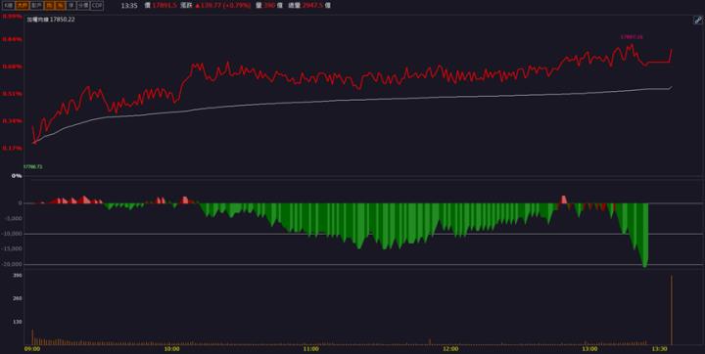Click the tall closing volume bar

[x=672, y=310]
